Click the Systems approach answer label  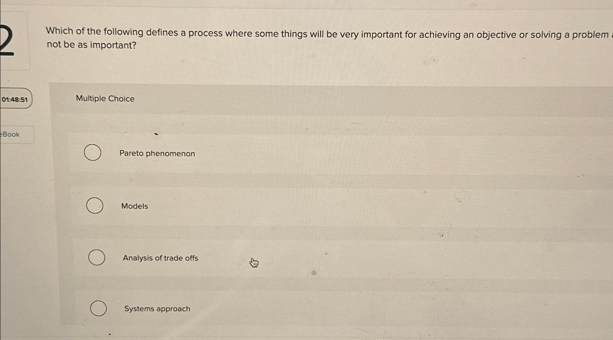157,308
